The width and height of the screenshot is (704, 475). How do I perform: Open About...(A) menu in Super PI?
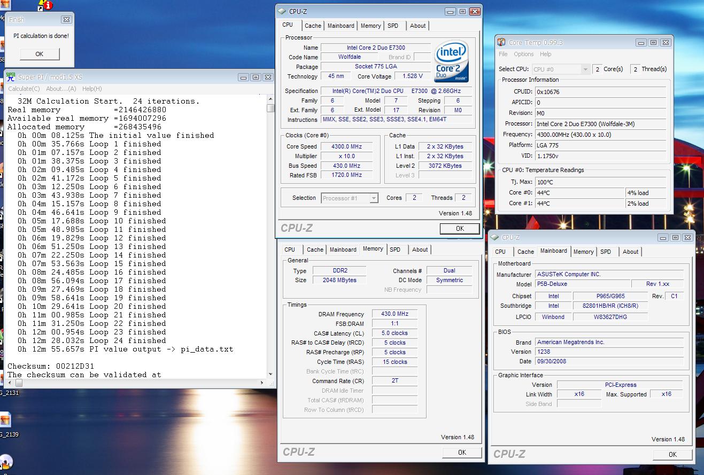(61, 89)
